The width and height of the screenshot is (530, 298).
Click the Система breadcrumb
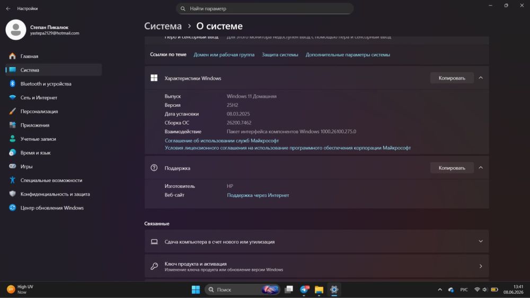163,26
